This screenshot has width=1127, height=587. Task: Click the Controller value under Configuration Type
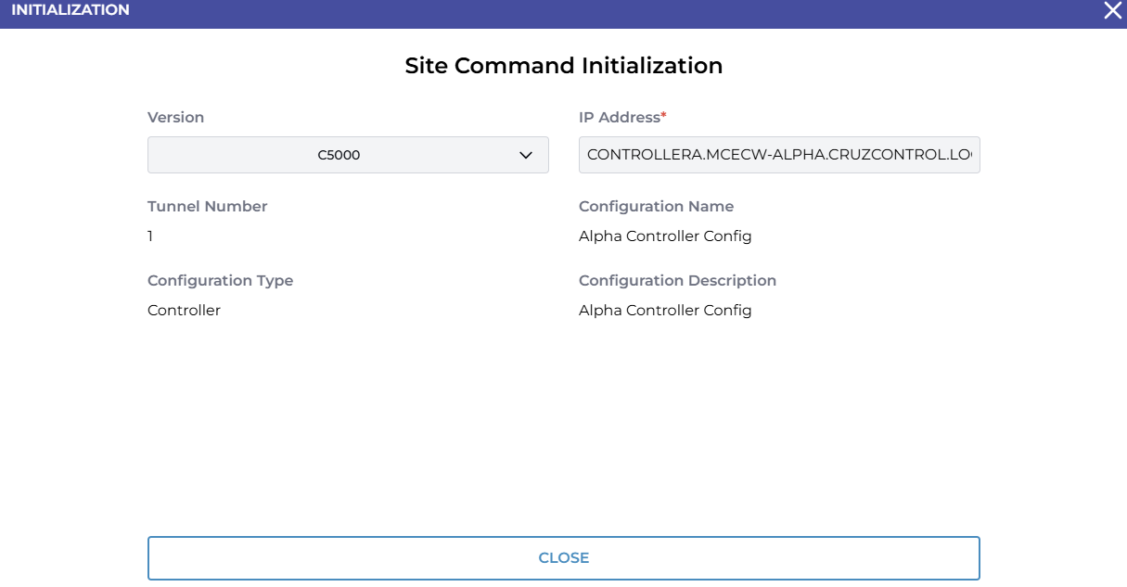pyautogui.click(x=184, y=311)
